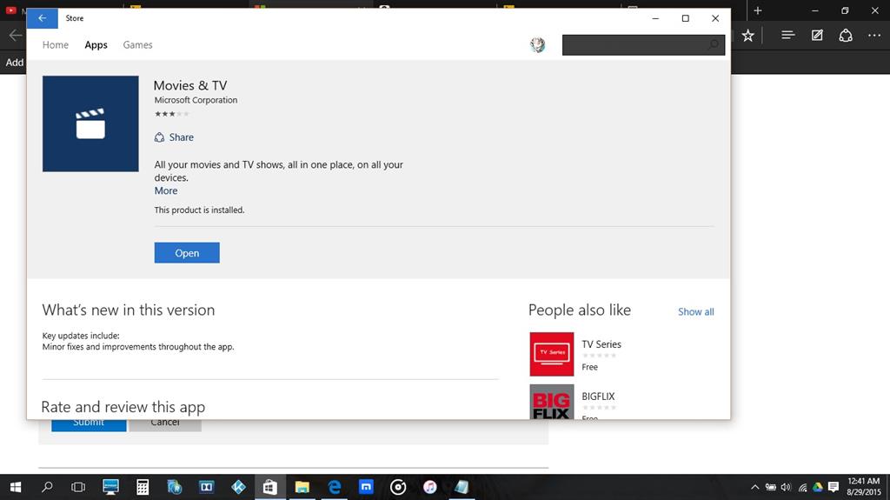Click Edge's Share icon
The height and width of the screenshot is (500, 890).
(846, 36)
